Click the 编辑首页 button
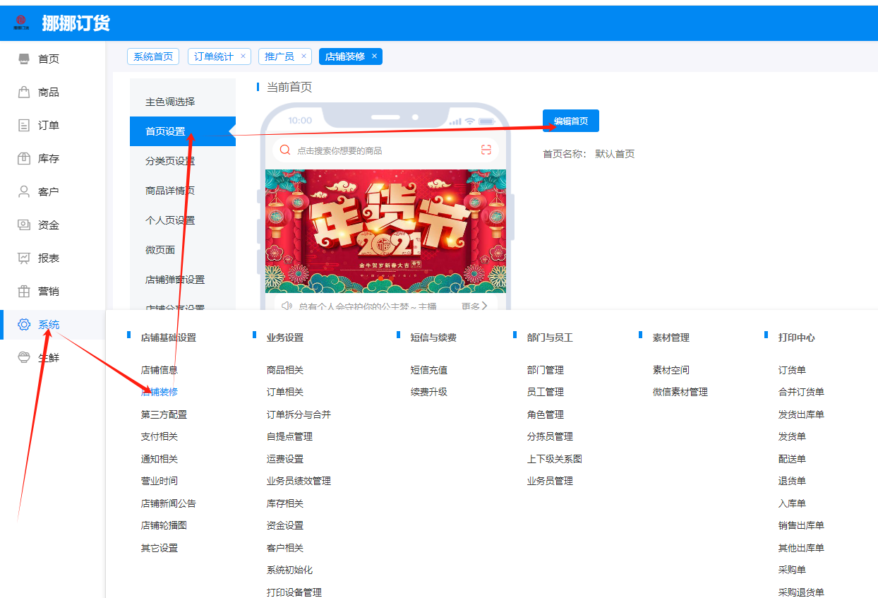Viewport: 878px width, 598px height. coord(570,121)
